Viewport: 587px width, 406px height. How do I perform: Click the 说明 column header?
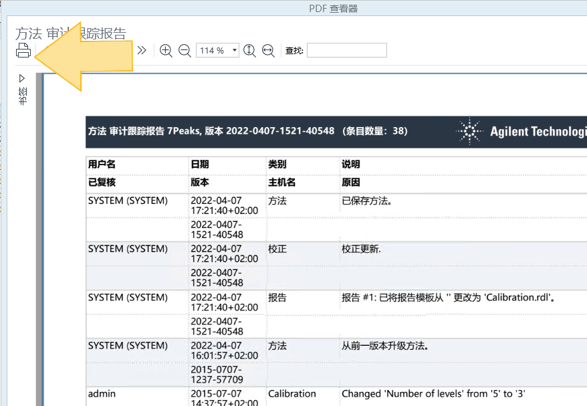tap(351, 164)
